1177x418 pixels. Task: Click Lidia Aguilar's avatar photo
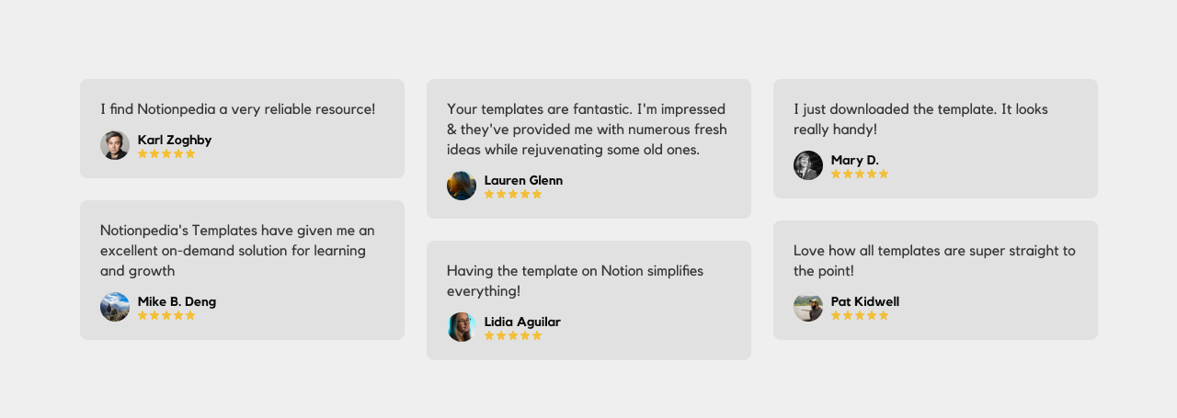point(462,327)
